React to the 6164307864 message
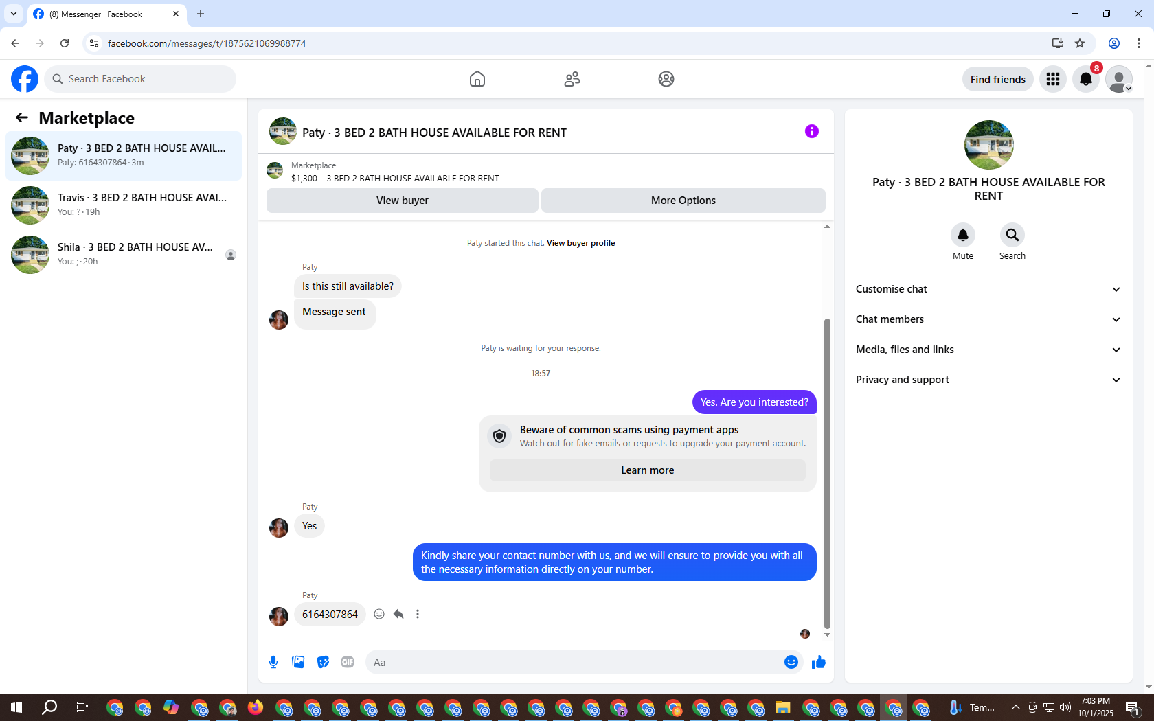1154x721 pixels. click(x=379, y=614)
